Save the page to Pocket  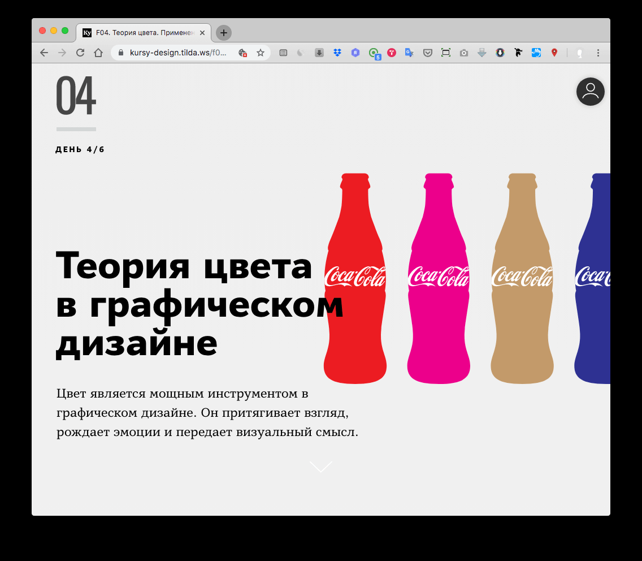coord(428,53)
